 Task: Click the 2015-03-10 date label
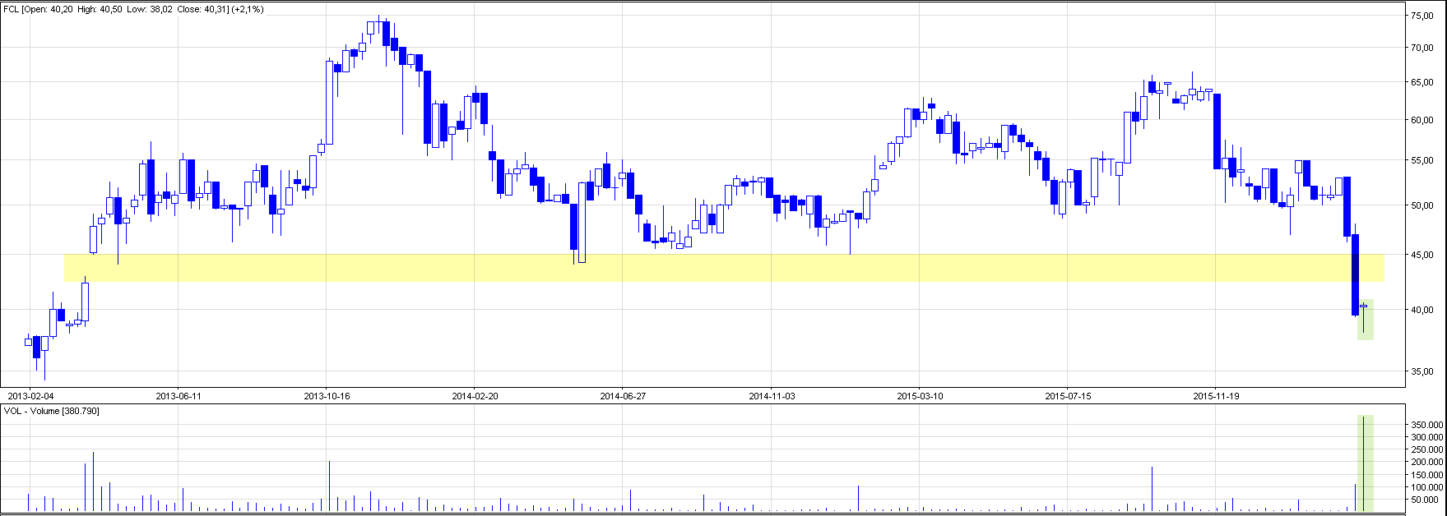pyautogui.click(x=920, y=396)
